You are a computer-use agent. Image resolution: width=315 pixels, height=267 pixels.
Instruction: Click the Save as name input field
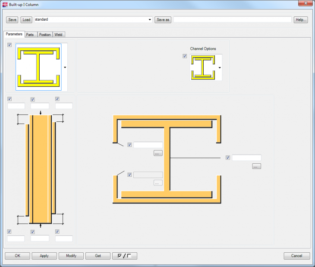(x=232, y=20)
